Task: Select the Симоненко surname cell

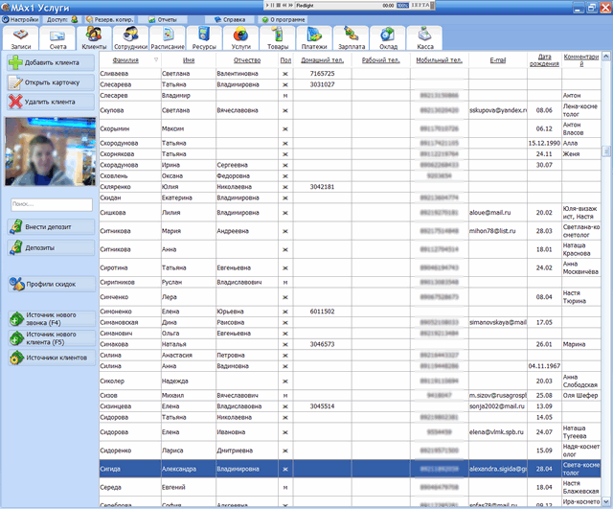Action: pyautogui.click(x=130, y=312)
